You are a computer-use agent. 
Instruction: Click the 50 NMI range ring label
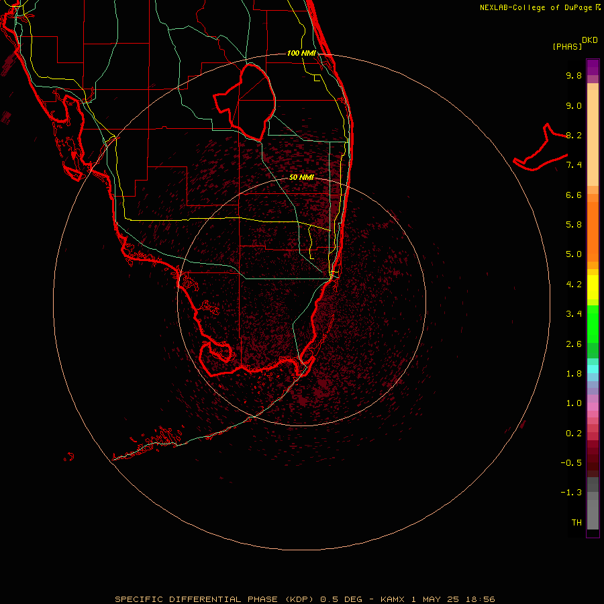tap(301, 177)
